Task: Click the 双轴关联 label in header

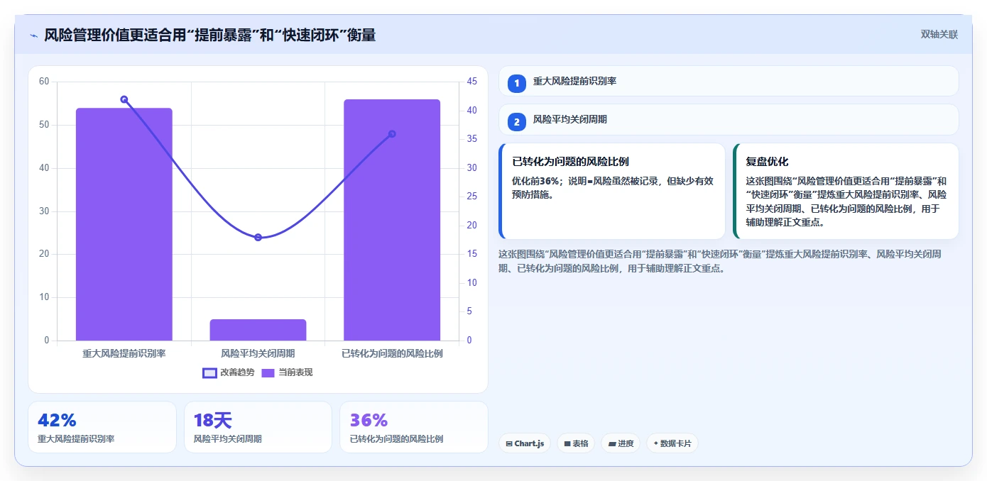Action: 939,34
